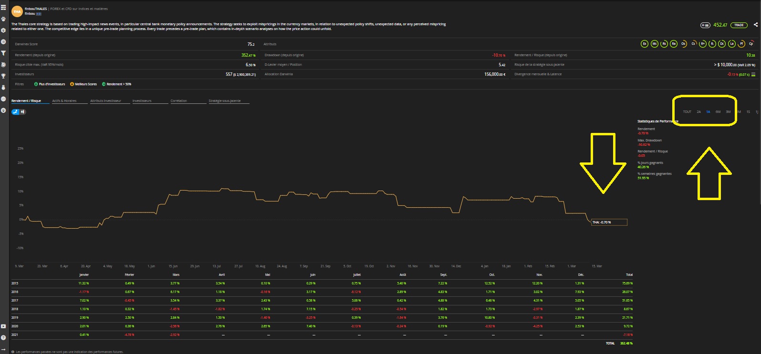This screenshot has height=354, width=761.
Task: Click the 2016 row label in the table
Action: point(15,292)
